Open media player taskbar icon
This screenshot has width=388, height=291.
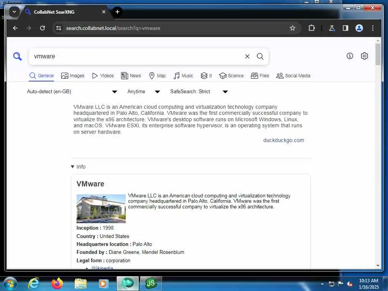[103, 283]
